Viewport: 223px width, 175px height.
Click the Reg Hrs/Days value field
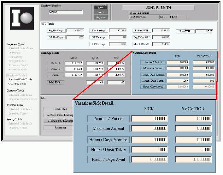(75, 31)
